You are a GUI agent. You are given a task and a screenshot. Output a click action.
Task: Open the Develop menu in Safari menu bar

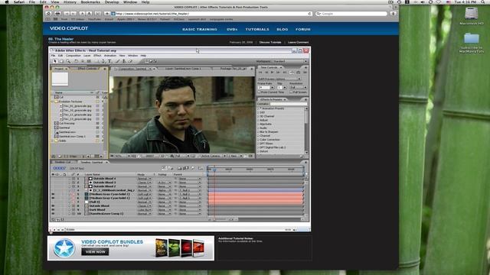click(x=112, y=2)
